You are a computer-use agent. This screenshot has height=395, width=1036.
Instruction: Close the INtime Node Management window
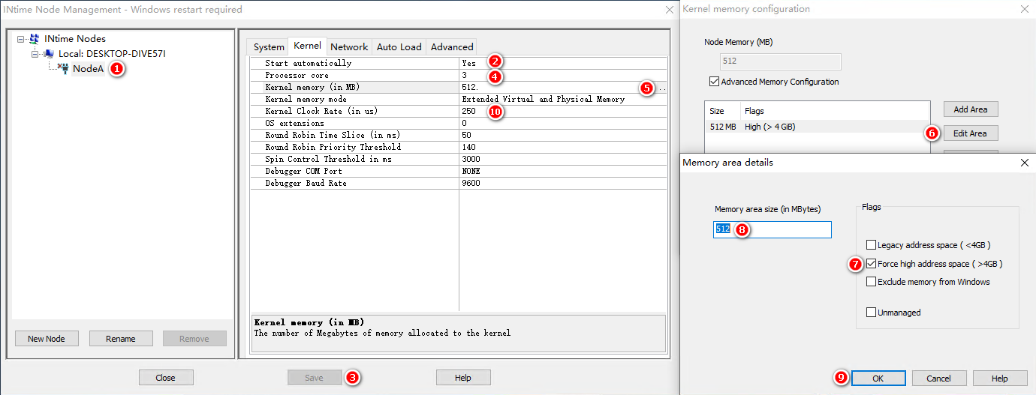click(x=670, y=10)
